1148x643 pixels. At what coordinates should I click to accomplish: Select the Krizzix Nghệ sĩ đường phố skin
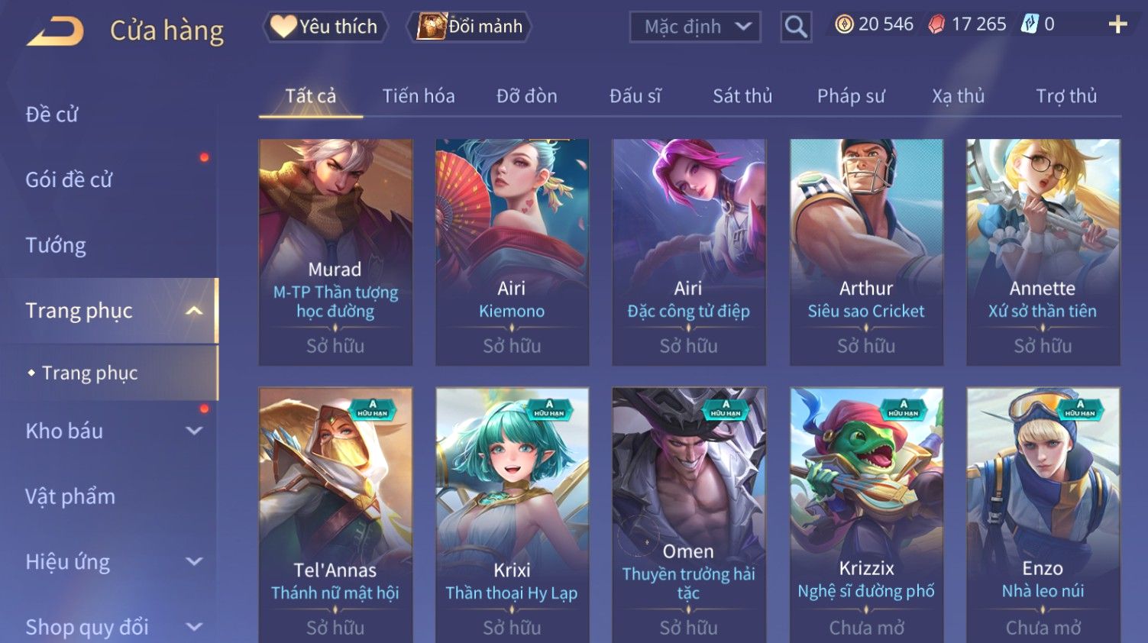point(866,515)
